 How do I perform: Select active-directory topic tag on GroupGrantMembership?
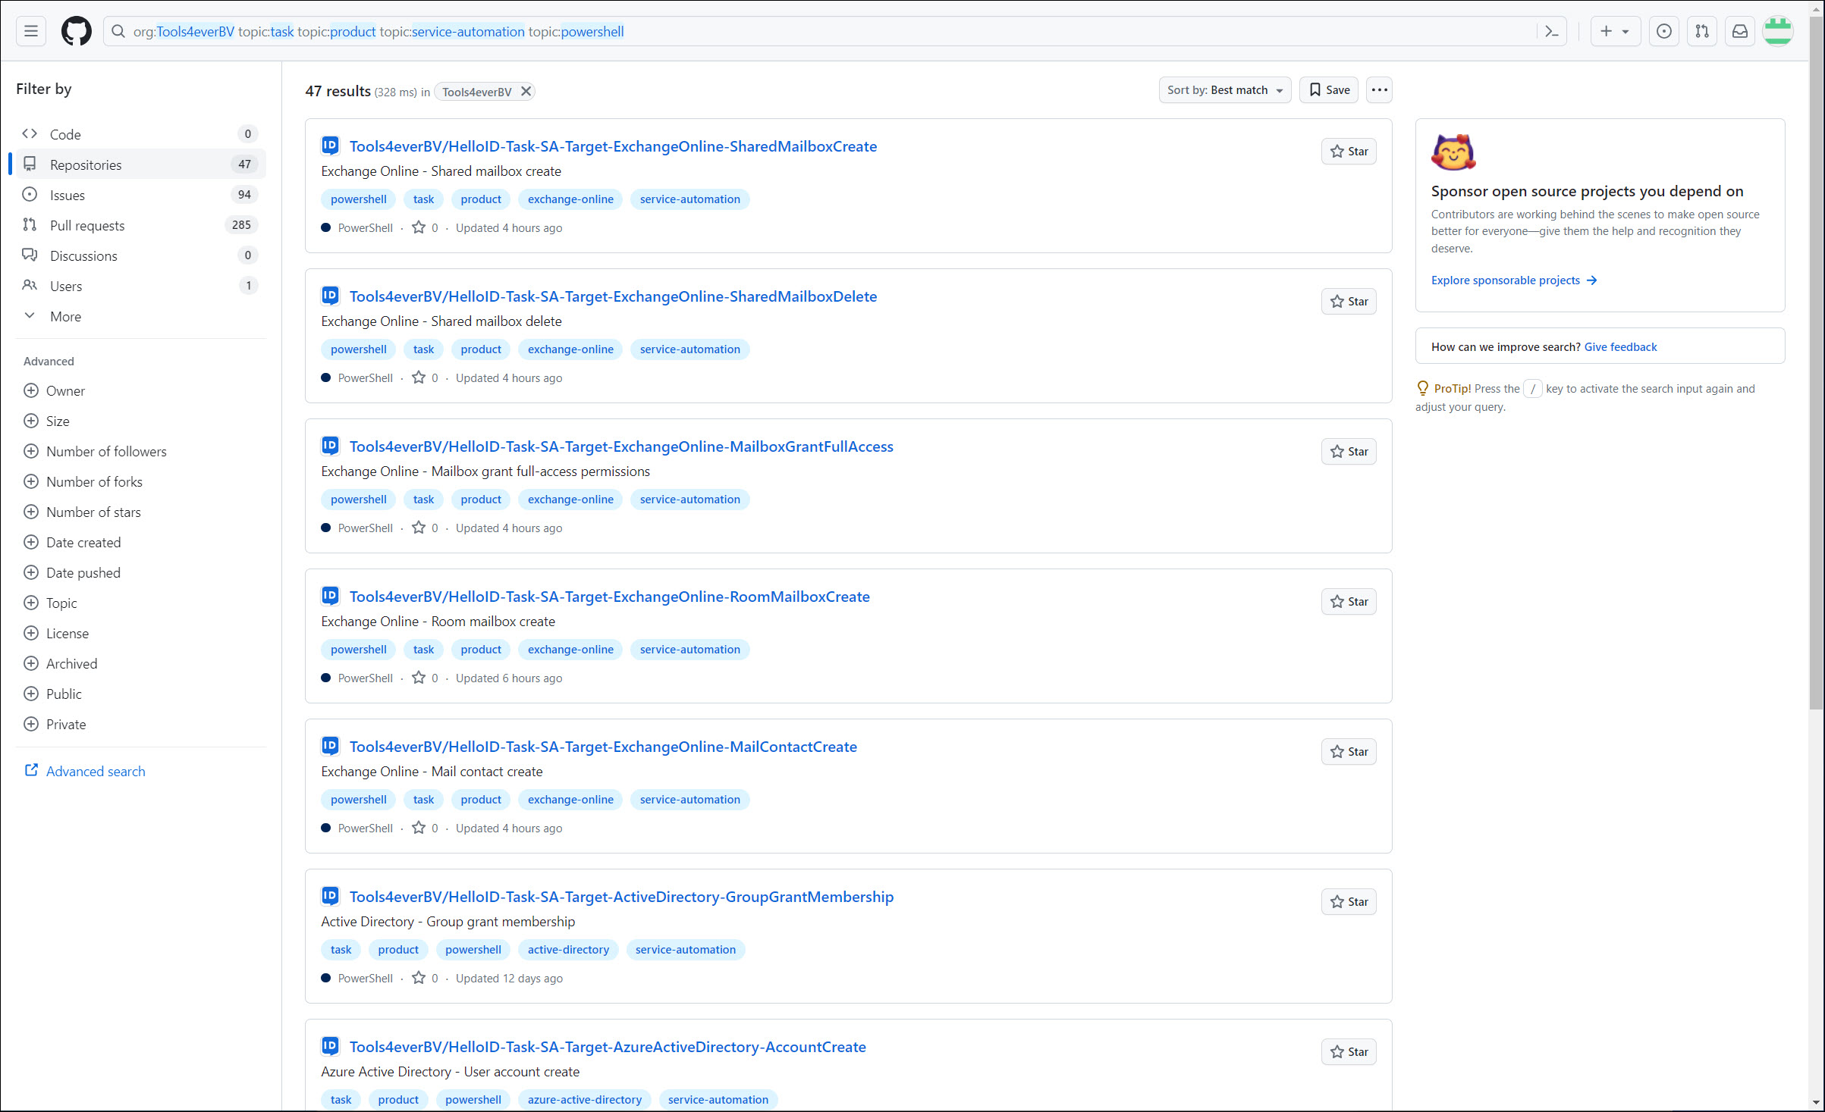point(568,950)
